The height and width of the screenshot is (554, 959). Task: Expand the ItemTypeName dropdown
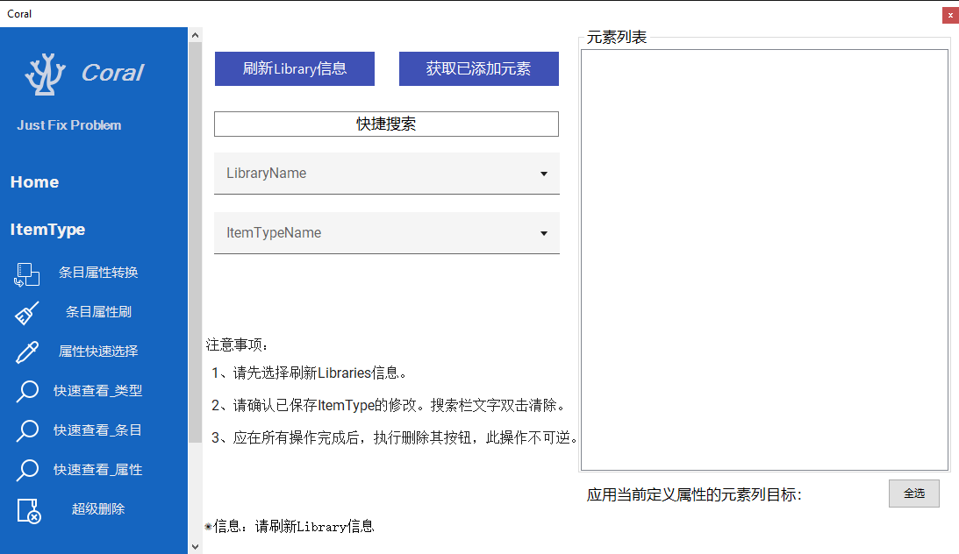[x=544, y=233]
